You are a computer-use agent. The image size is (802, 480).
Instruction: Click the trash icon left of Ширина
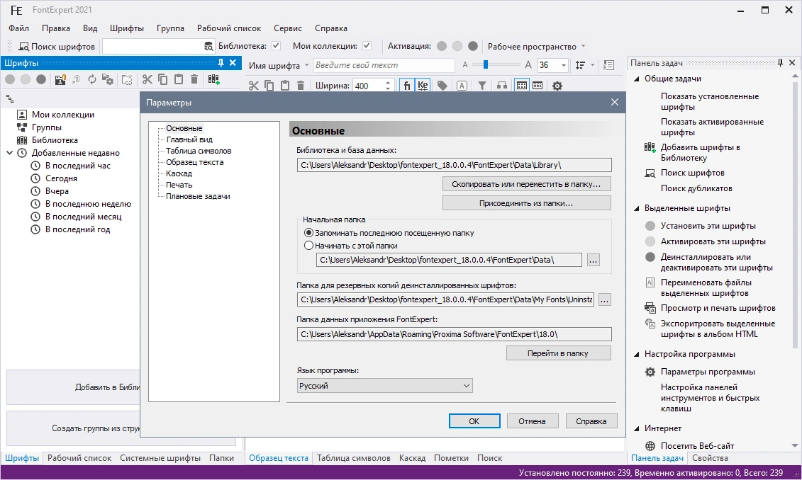click(x=301, y=85)
